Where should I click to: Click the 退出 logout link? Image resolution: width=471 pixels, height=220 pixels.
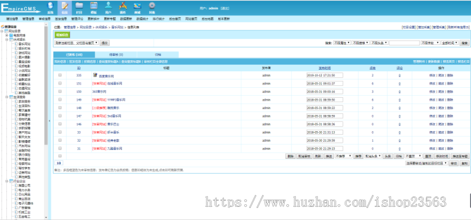pos(225,8)
